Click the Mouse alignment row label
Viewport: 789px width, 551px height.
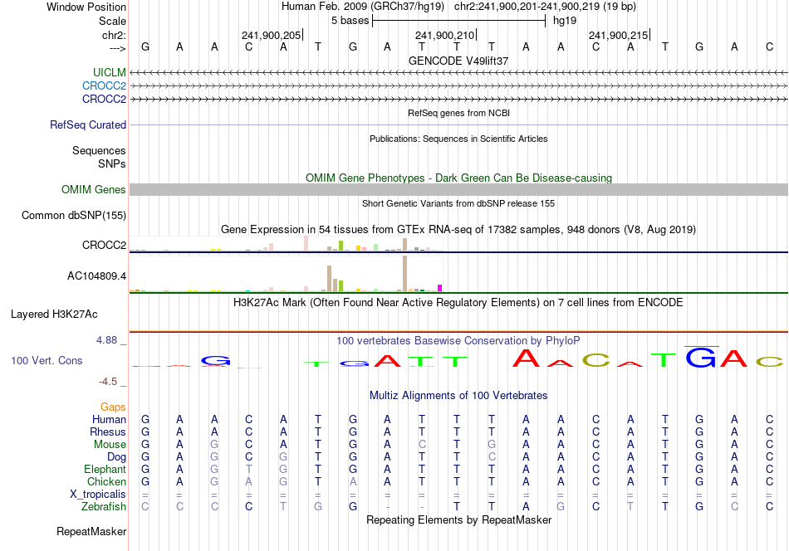110,445
